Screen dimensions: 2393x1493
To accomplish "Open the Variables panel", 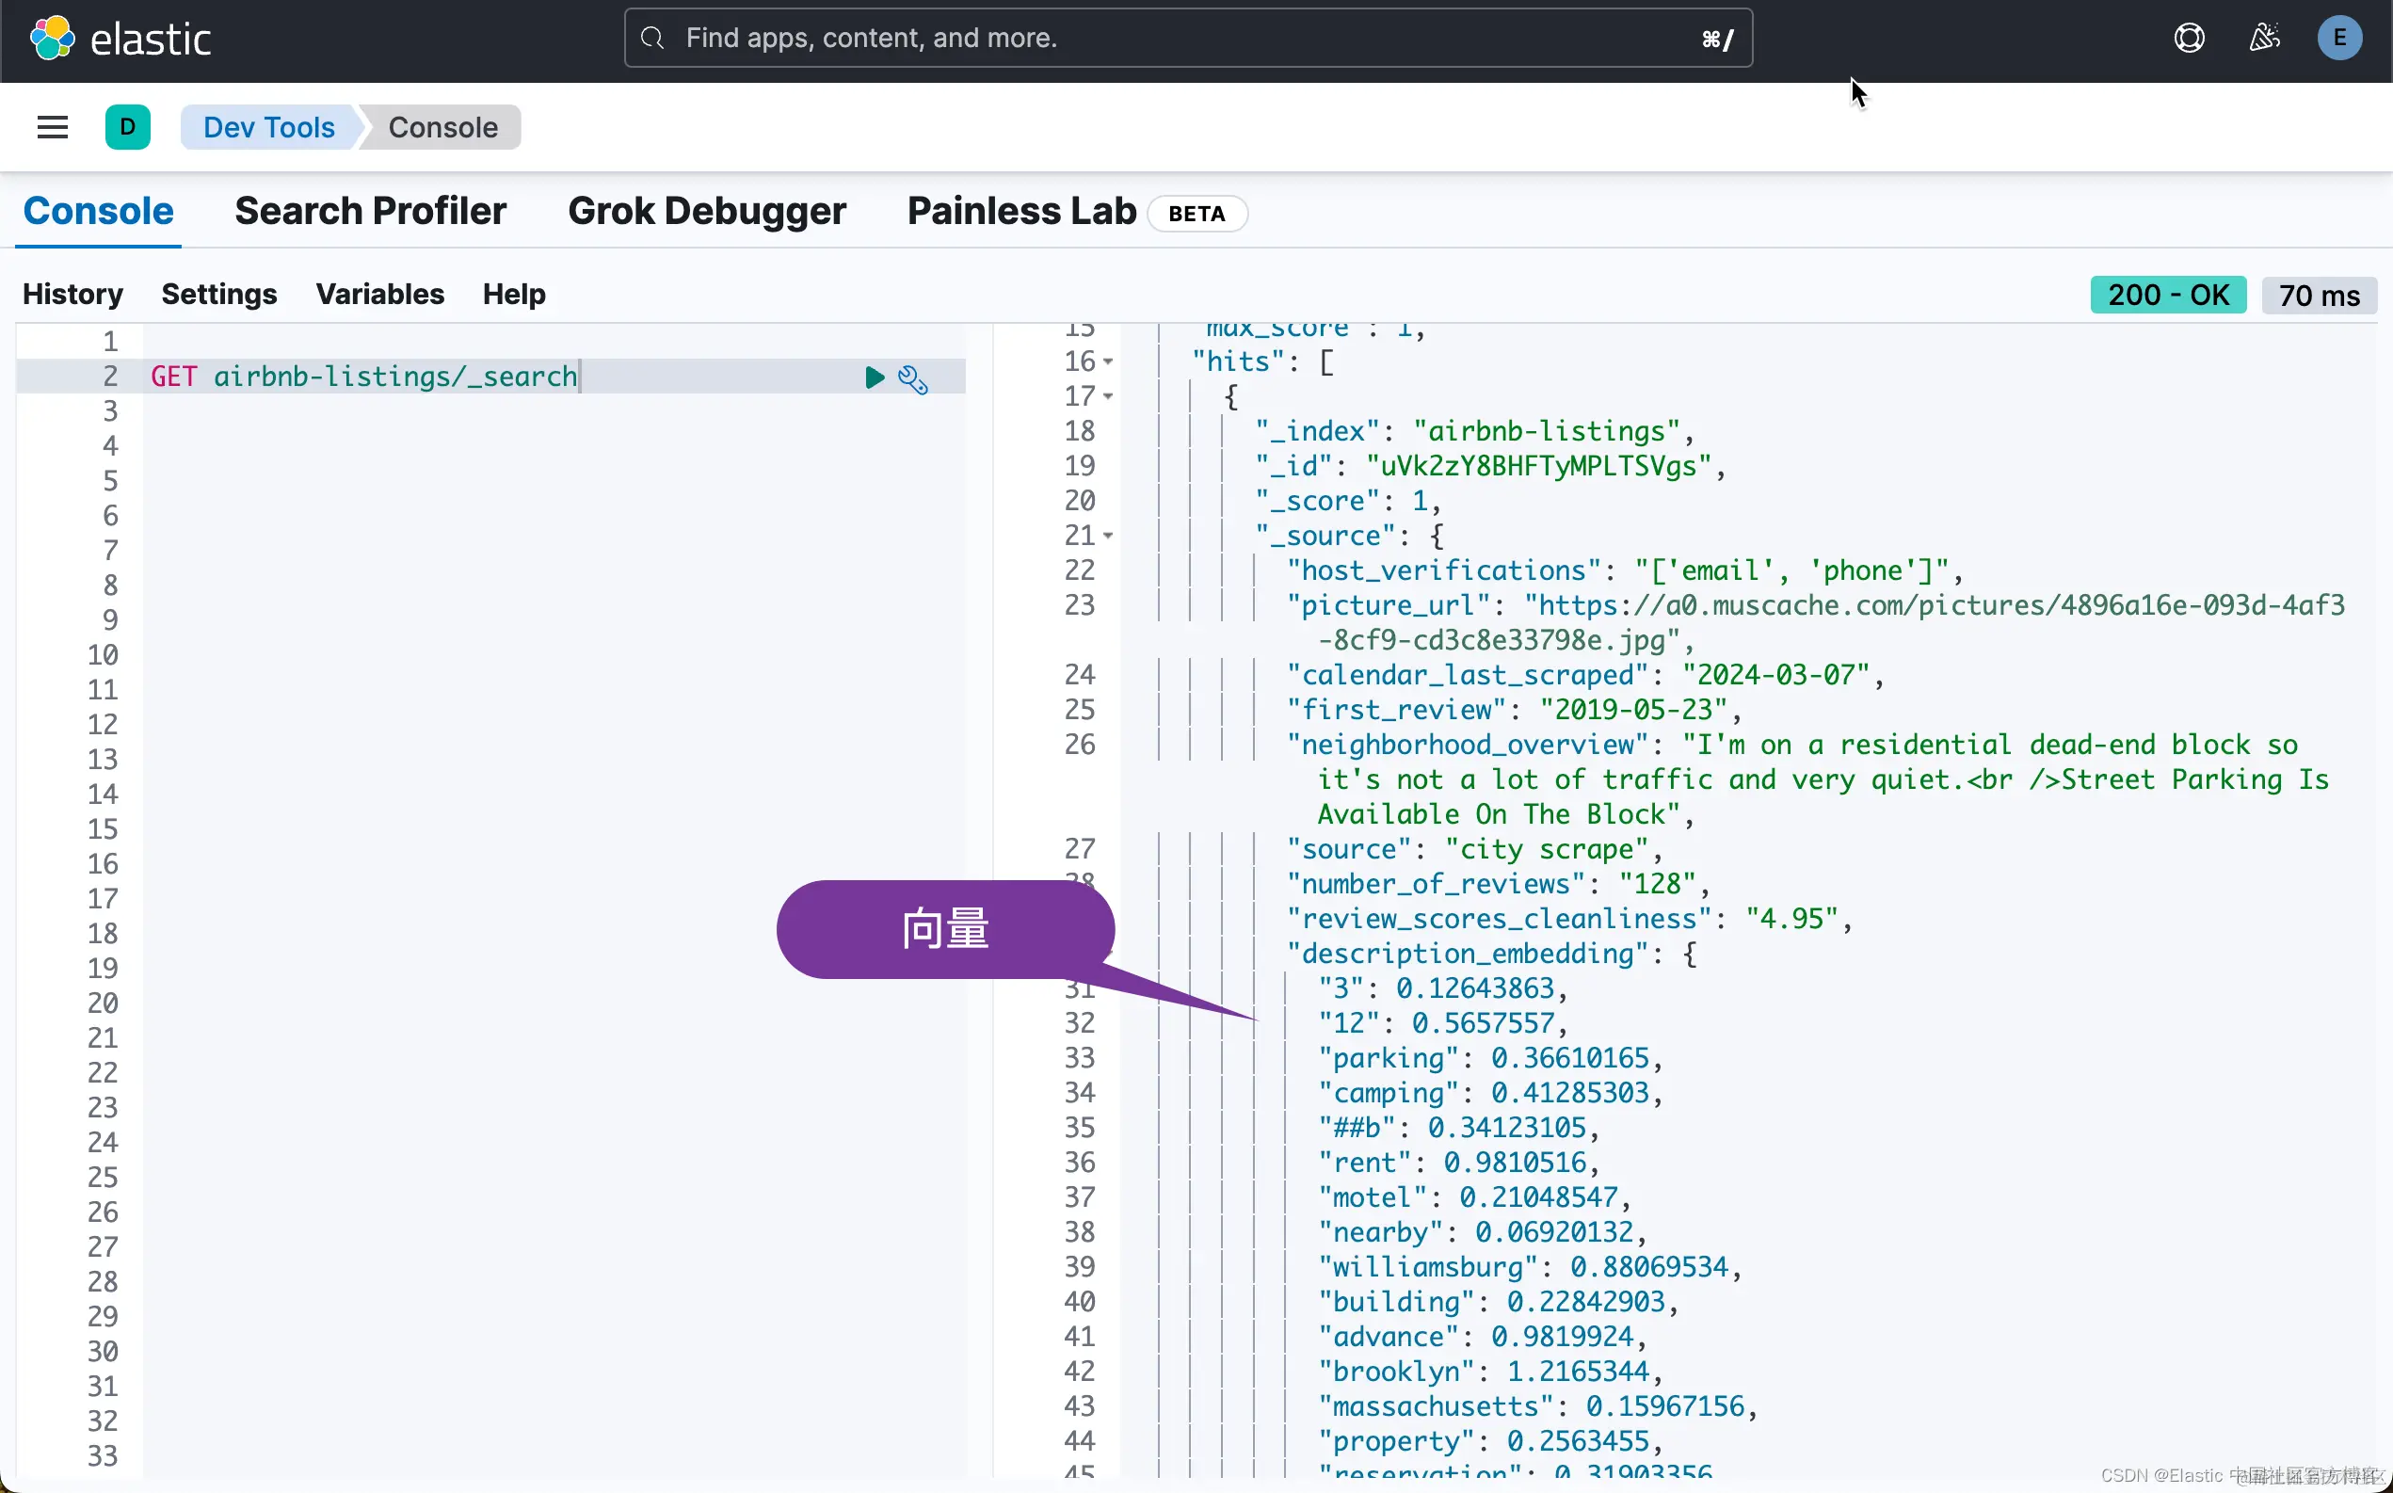I will [x=380, y=295].
